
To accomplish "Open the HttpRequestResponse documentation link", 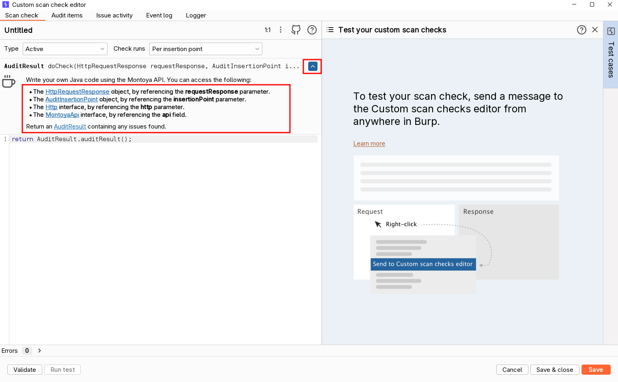I will point(77,92).
